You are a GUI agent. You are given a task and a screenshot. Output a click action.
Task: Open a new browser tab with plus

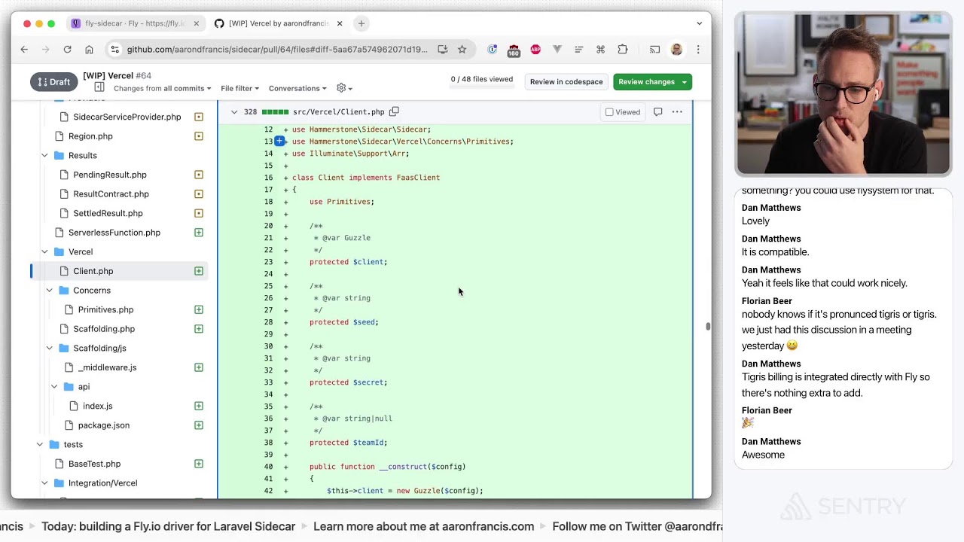point(361,23)
